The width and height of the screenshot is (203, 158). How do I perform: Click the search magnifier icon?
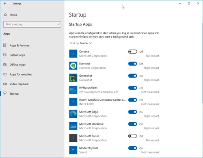coord(58,24)
